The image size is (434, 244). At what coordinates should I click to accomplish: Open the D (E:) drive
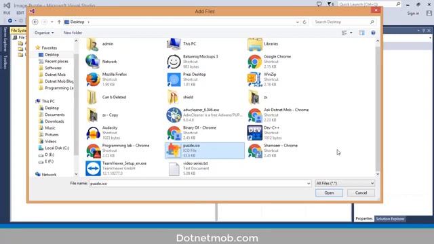coord(50,155)
